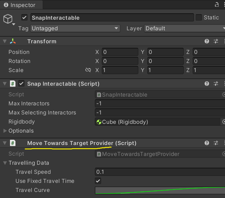Expand the Optionals foldout
Viewport: 225px width, 198px height.
point(5,131)
